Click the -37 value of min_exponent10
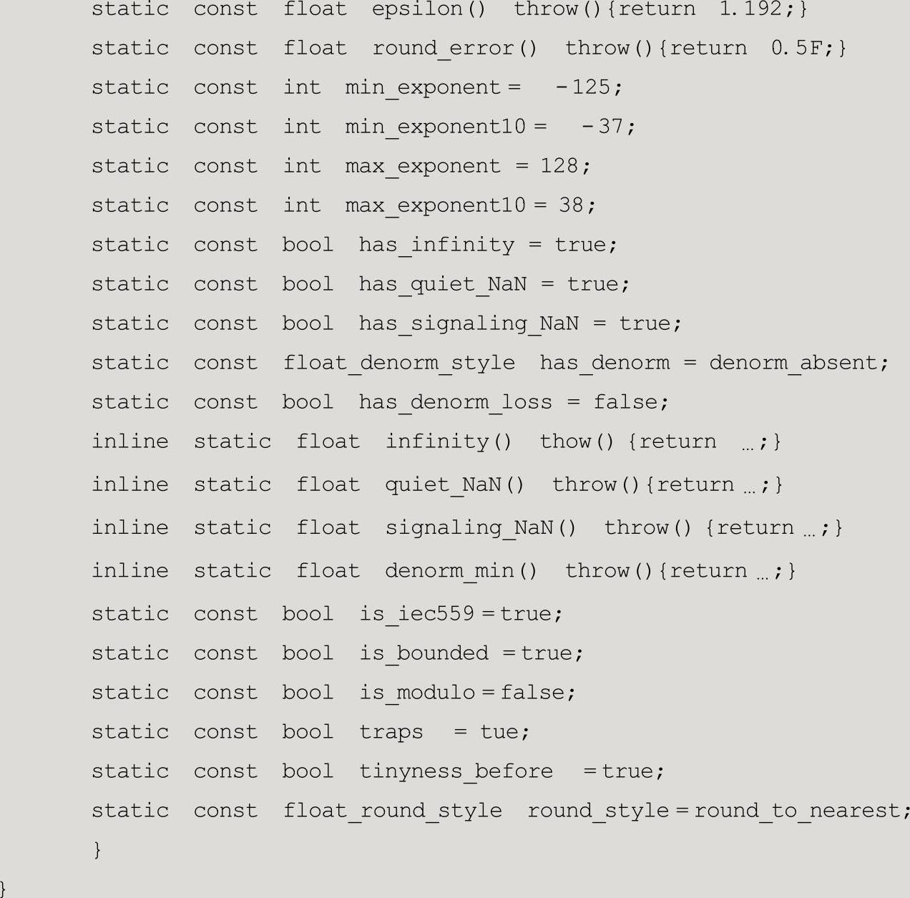This screenshot has width=910, height=898. (x=607, y=127)
